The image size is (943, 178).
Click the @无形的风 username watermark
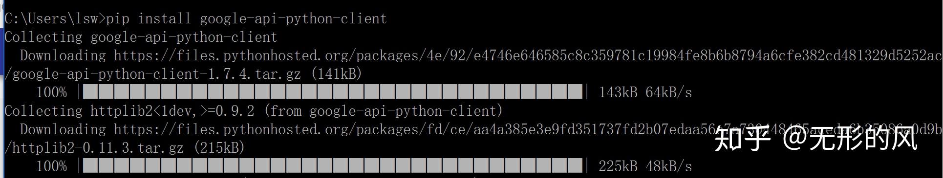(850, 141)
